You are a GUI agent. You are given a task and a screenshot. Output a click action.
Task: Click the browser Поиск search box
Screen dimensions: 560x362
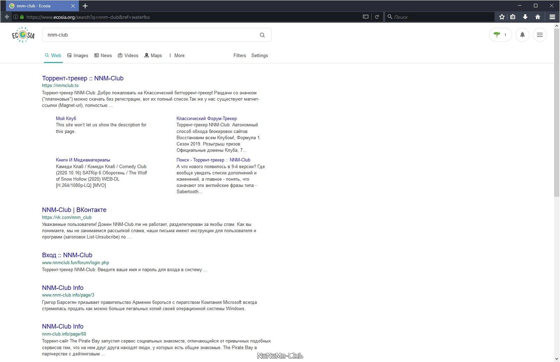point(440,17)
